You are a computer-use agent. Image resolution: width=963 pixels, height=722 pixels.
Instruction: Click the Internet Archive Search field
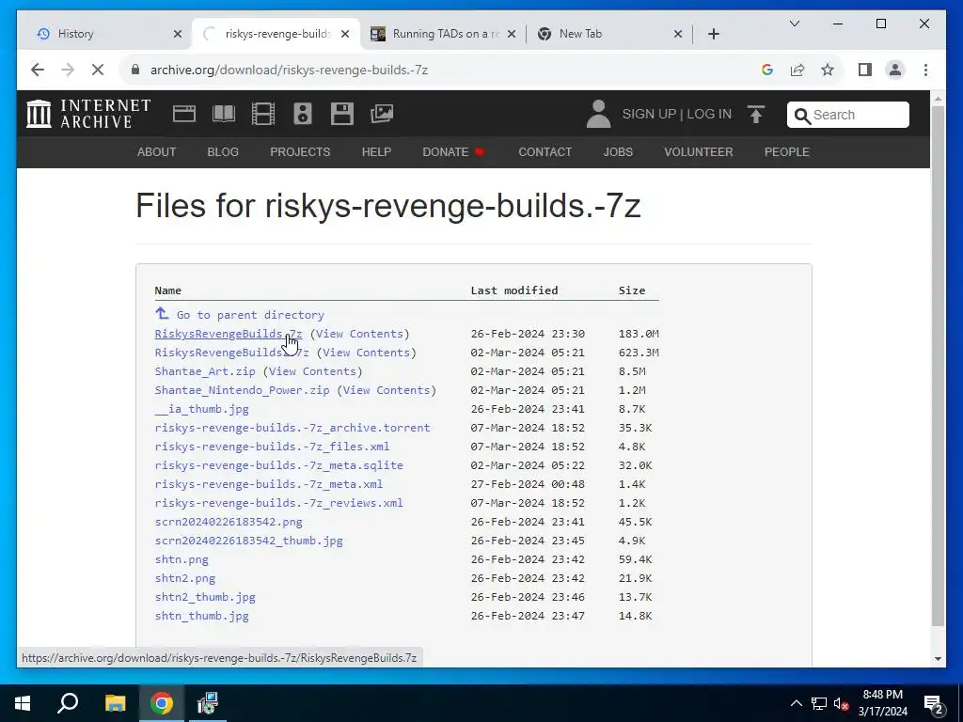(x=847, y=115)
